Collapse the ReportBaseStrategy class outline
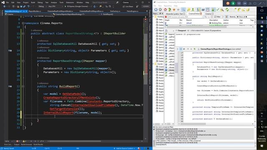The width and height of the screenshot is (267, 150). pyautogui.click(x=23, y=33)
